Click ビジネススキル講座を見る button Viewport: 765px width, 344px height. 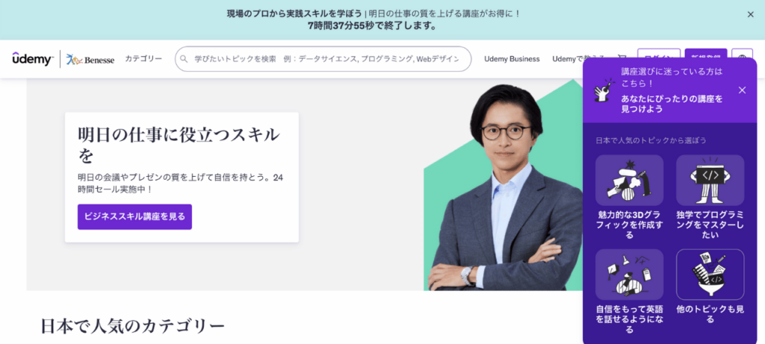pyautogui.click(x=134, y=217)
